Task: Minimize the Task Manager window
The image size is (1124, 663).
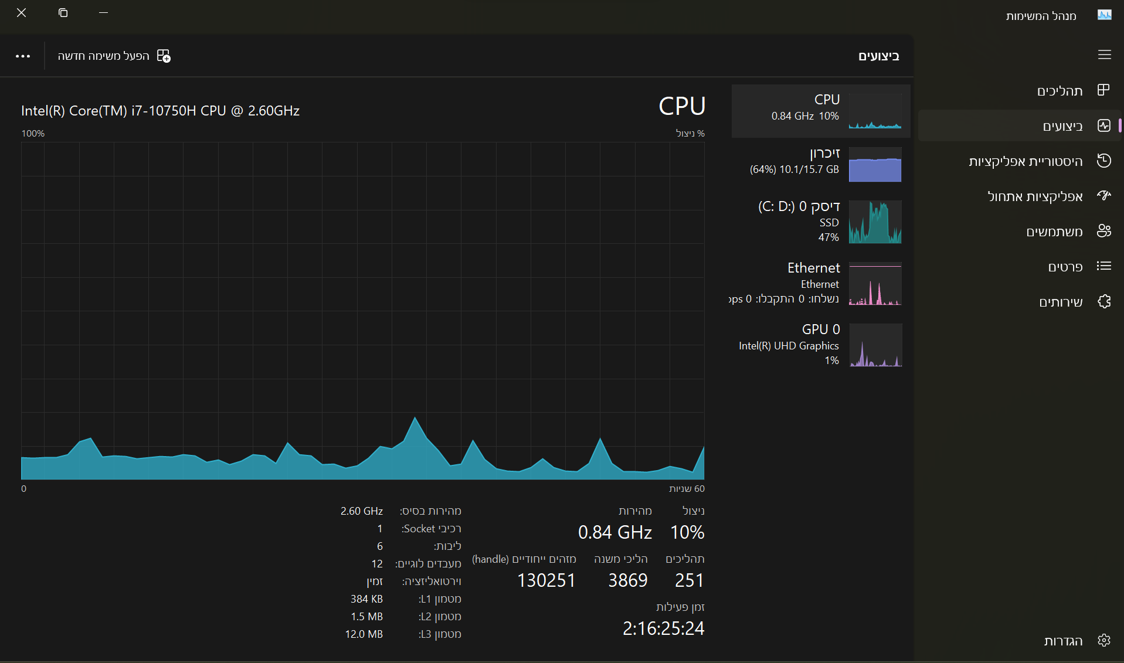Action: click(x=103, y=13)
